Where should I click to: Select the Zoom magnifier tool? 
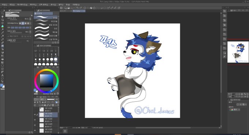[x=3, y=13]
